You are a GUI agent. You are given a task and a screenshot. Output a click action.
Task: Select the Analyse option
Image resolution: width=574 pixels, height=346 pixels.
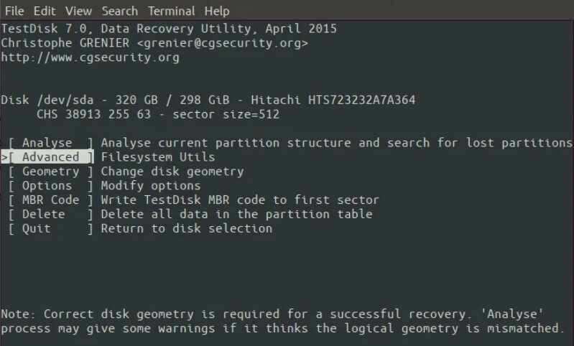(50, 143)
